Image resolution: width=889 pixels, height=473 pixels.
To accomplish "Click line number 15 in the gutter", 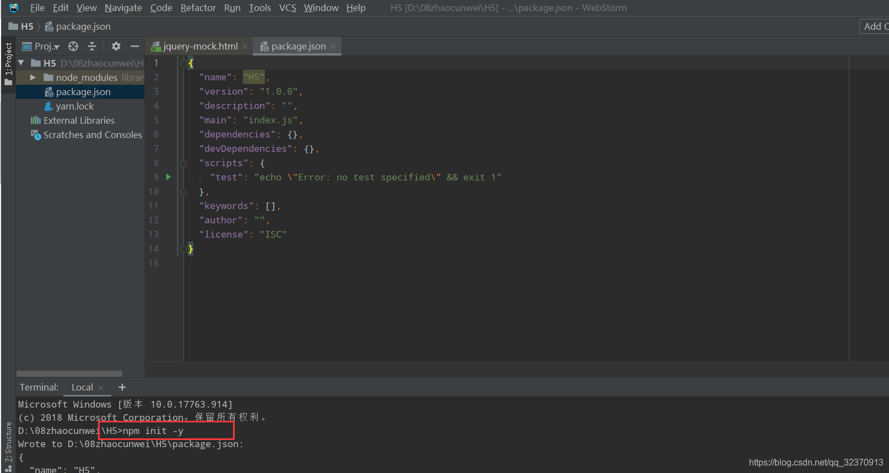I will point(154,263).
